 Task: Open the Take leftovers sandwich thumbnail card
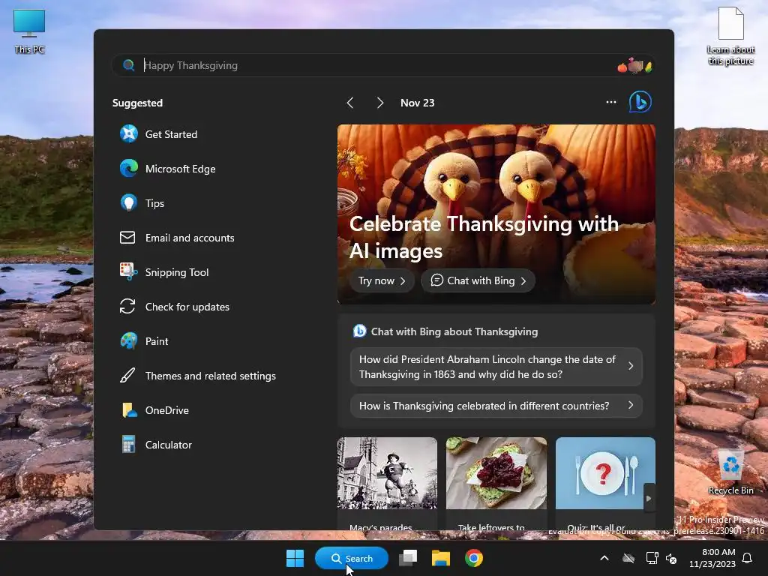pos(496,484)
